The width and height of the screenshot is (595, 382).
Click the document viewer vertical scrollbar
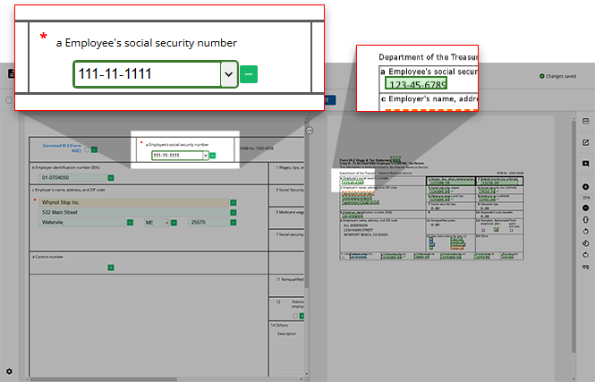574,235
